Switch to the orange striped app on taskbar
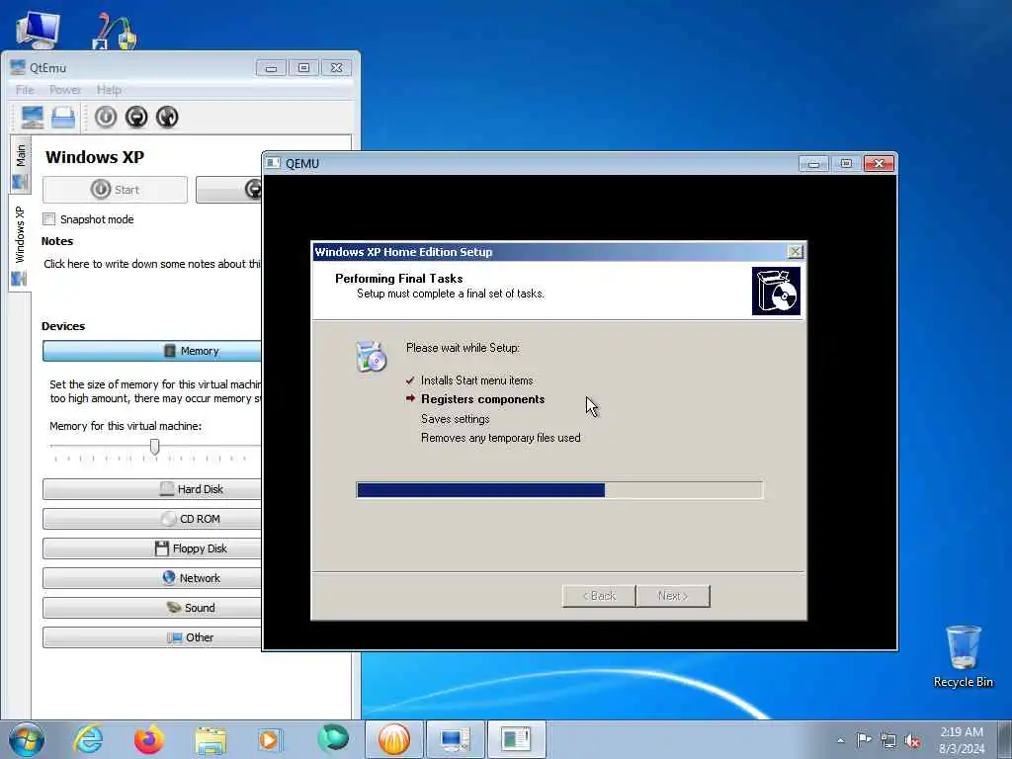 coord(394,739)
